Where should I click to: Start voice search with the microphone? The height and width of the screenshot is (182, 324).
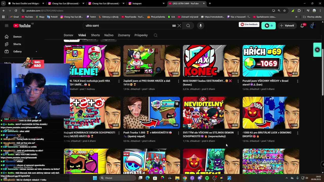click(x=200, y=26)
